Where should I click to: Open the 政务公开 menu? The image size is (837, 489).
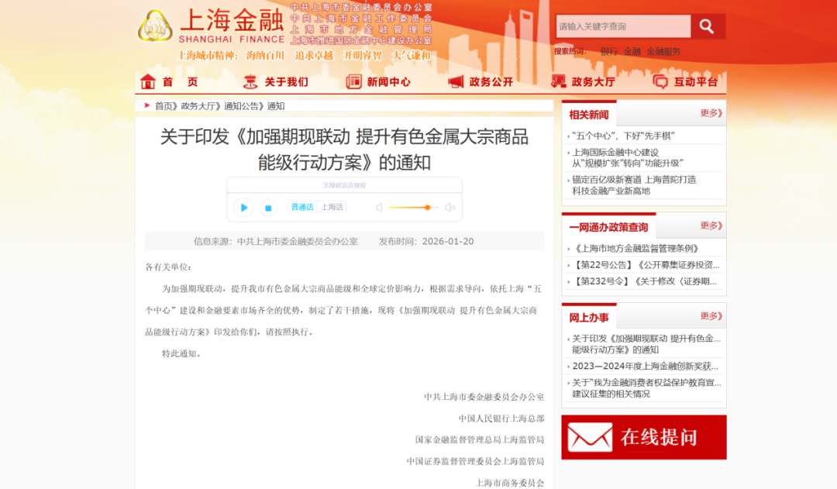[491, 81]
